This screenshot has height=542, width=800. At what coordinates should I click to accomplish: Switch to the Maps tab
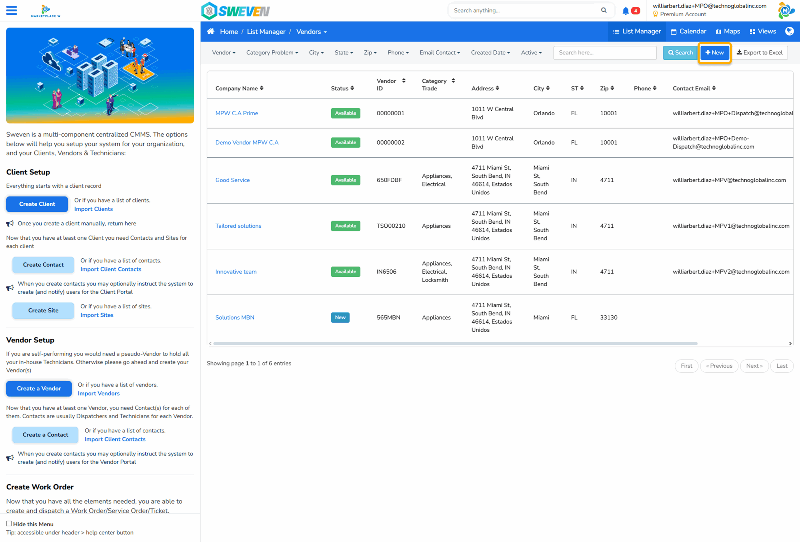(x=728, y=31)
